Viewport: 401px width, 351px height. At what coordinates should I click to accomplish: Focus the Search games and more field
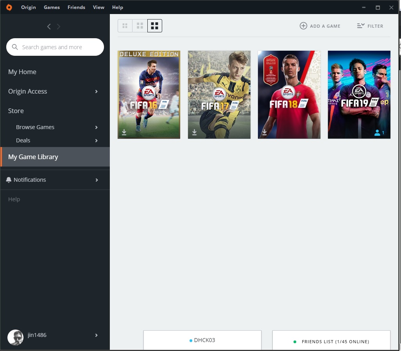(x=55, y=47)
